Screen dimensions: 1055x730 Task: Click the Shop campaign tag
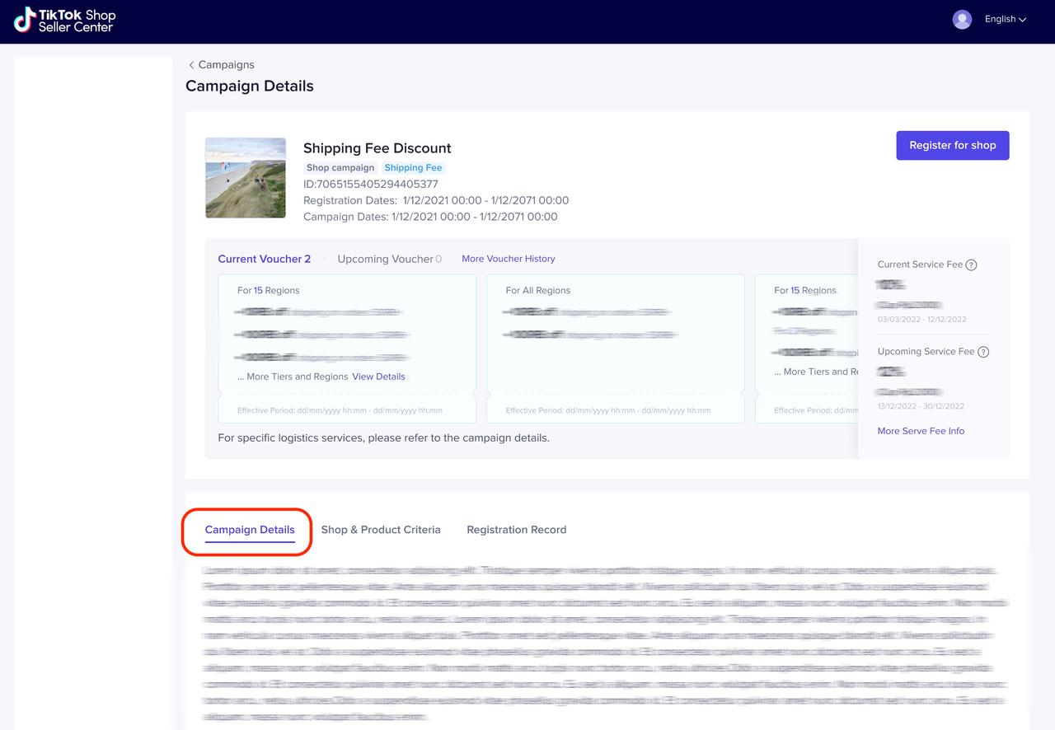click(x=340, y=168)
